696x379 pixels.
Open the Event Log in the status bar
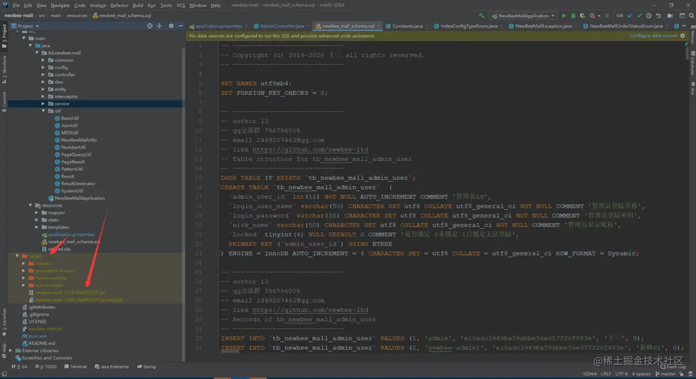pos(672,367)
